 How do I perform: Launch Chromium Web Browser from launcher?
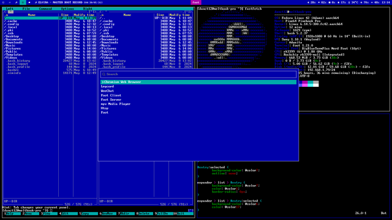click(x=198, y=82)
